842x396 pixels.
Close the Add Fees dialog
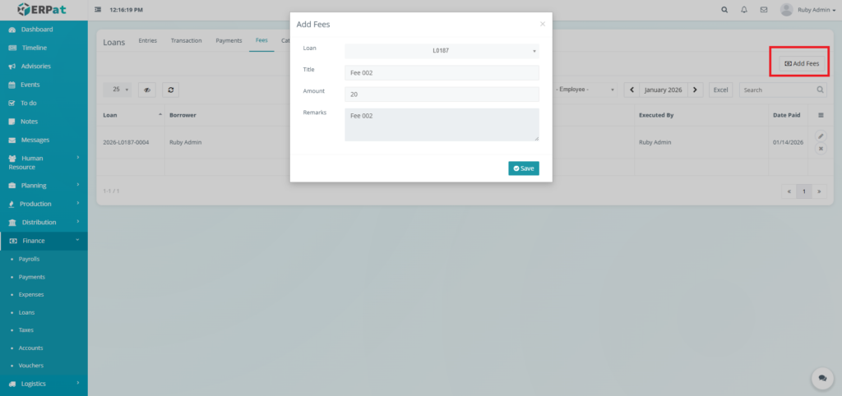543,24
